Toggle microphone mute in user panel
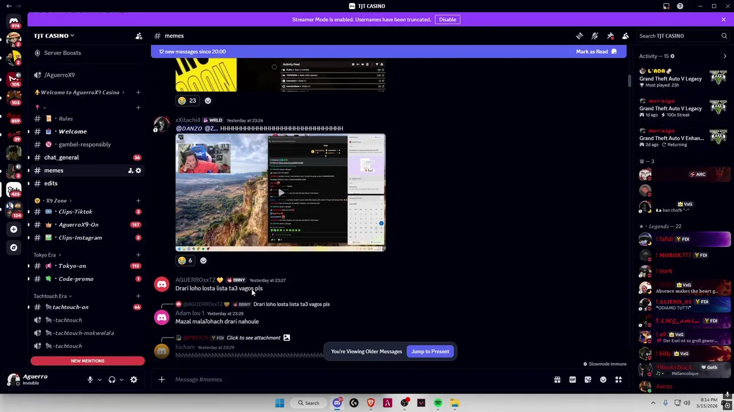 pyautogui.click(x=90, y=379)
